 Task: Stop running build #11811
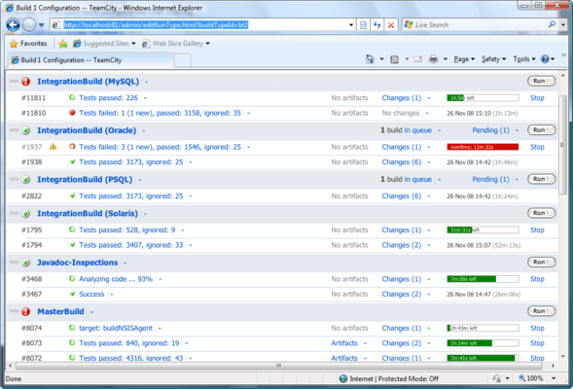pyautogui.click(x=537, y=98)
